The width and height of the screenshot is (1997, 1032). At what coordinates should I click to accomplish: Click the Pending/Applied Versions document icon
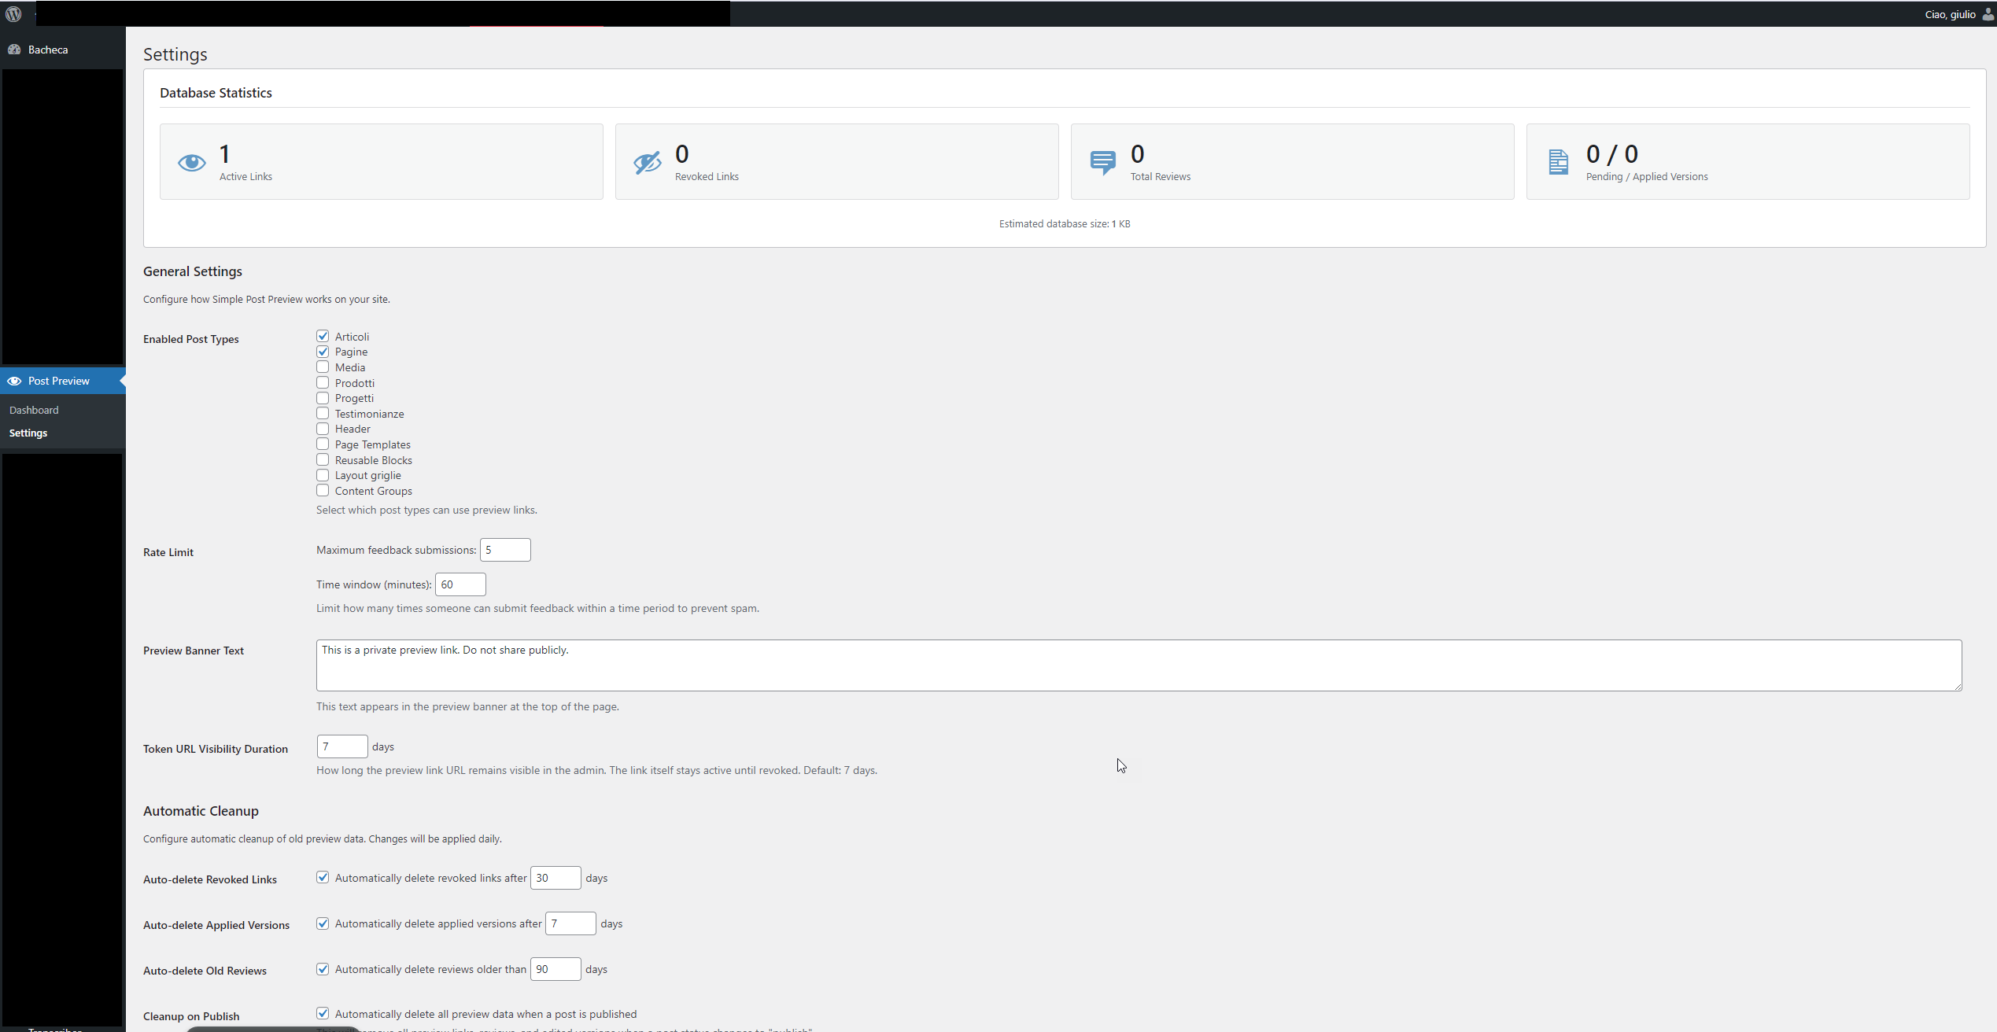coord(1558,162)
